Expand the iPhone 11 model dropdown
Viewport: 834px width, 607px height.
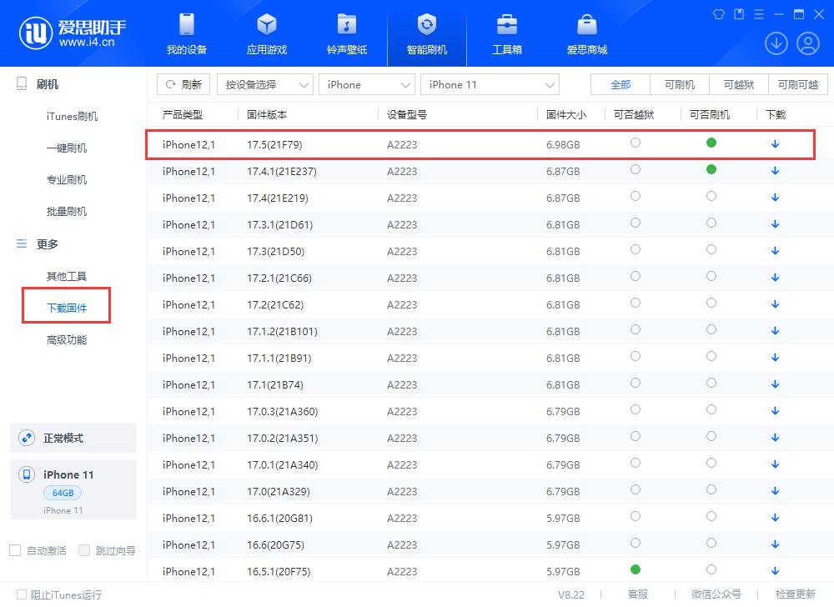click(x=490, y=84)
